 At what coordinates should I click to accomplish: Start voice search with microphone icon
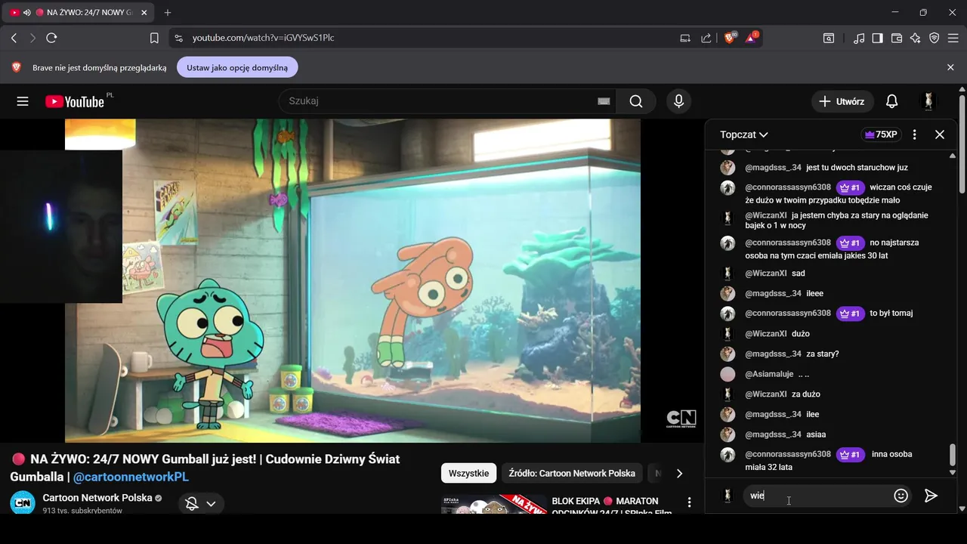(x=678, y=101)
